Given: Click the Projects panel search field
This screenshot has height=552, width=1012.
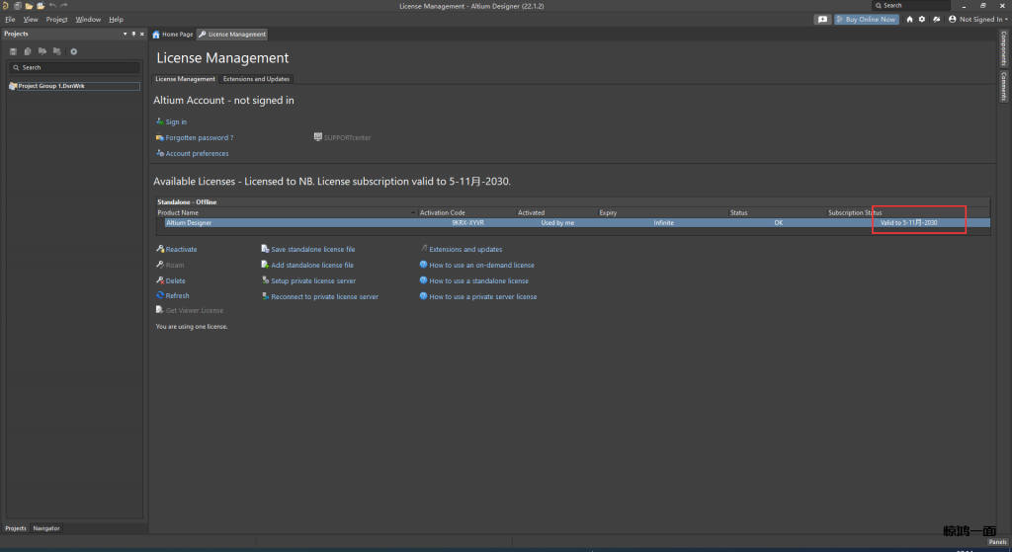Looking at the screenshot, I should click(x=74, y=67).
